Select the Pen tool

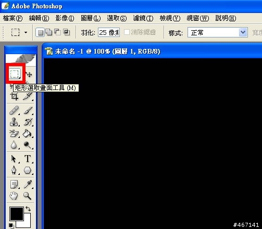point(14,170)
